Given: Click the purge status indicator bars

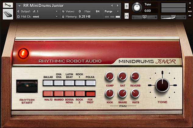Looking at the screenshot, I should coord(112,17).
